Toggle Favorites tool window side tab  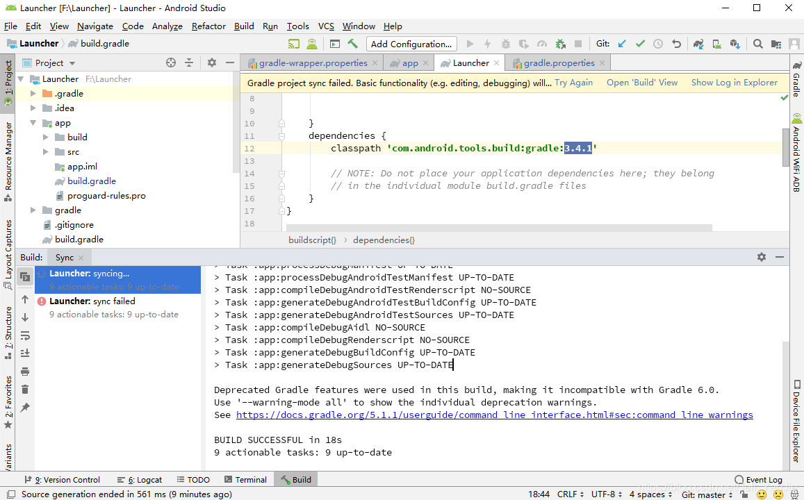point(8,402)
